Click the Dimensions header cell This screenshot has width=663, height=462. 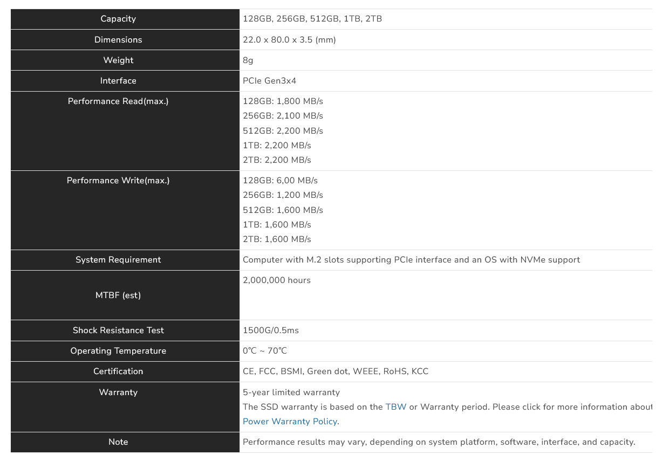(118, 40)
